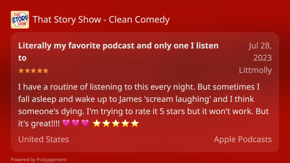This screenshot has width=290, height=163.
Task: Click the fourth orange rating star
Action: pos(40,70)
